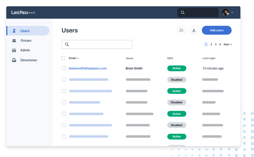Click the download users icon
254x157 pixels.
pyautogui.click(x=194, y=30)
